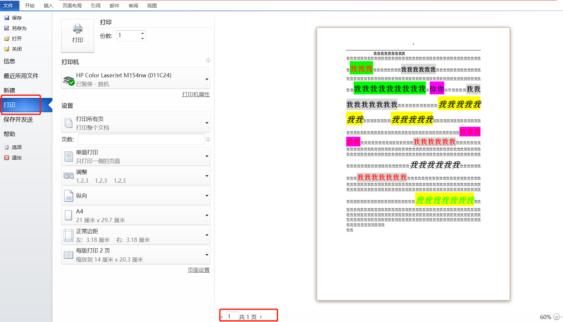Open the 页面设置 link

point(198,270)
